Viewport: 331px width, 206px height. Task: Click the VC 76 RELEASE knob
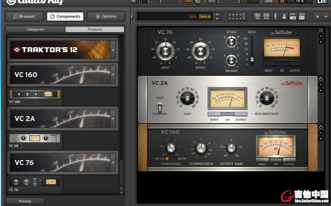click(231, 61)
